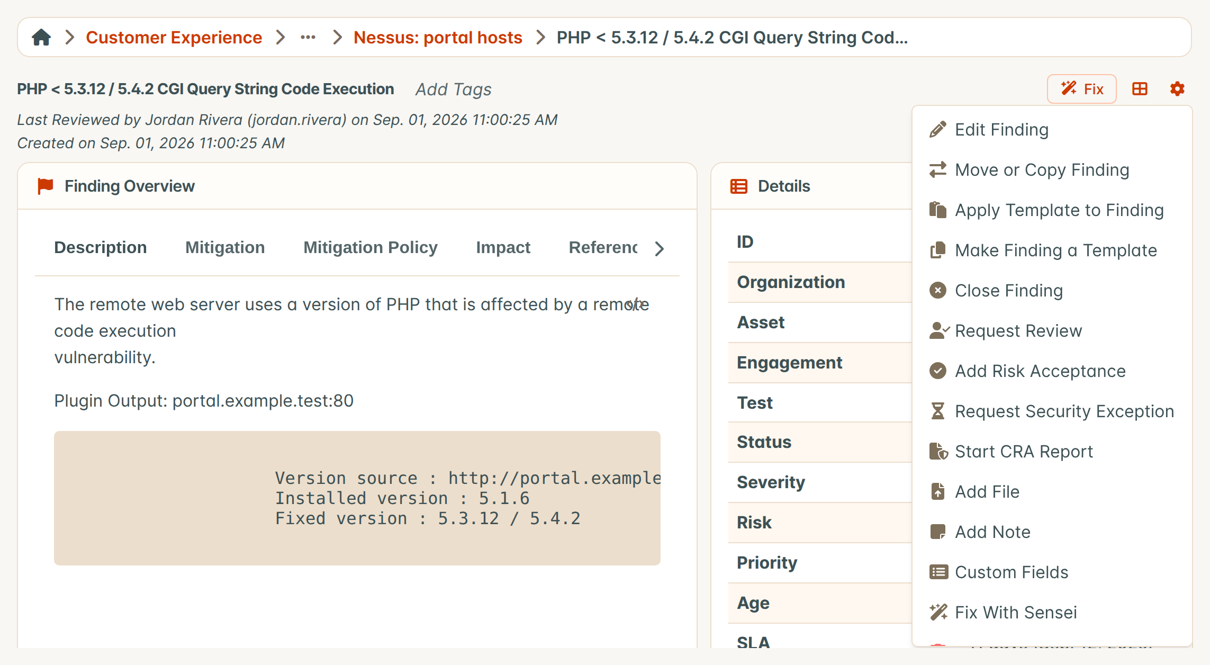Switch to the Mitigation tab
Viewport: 1210px width, 665px height.
tap(225, 248)
